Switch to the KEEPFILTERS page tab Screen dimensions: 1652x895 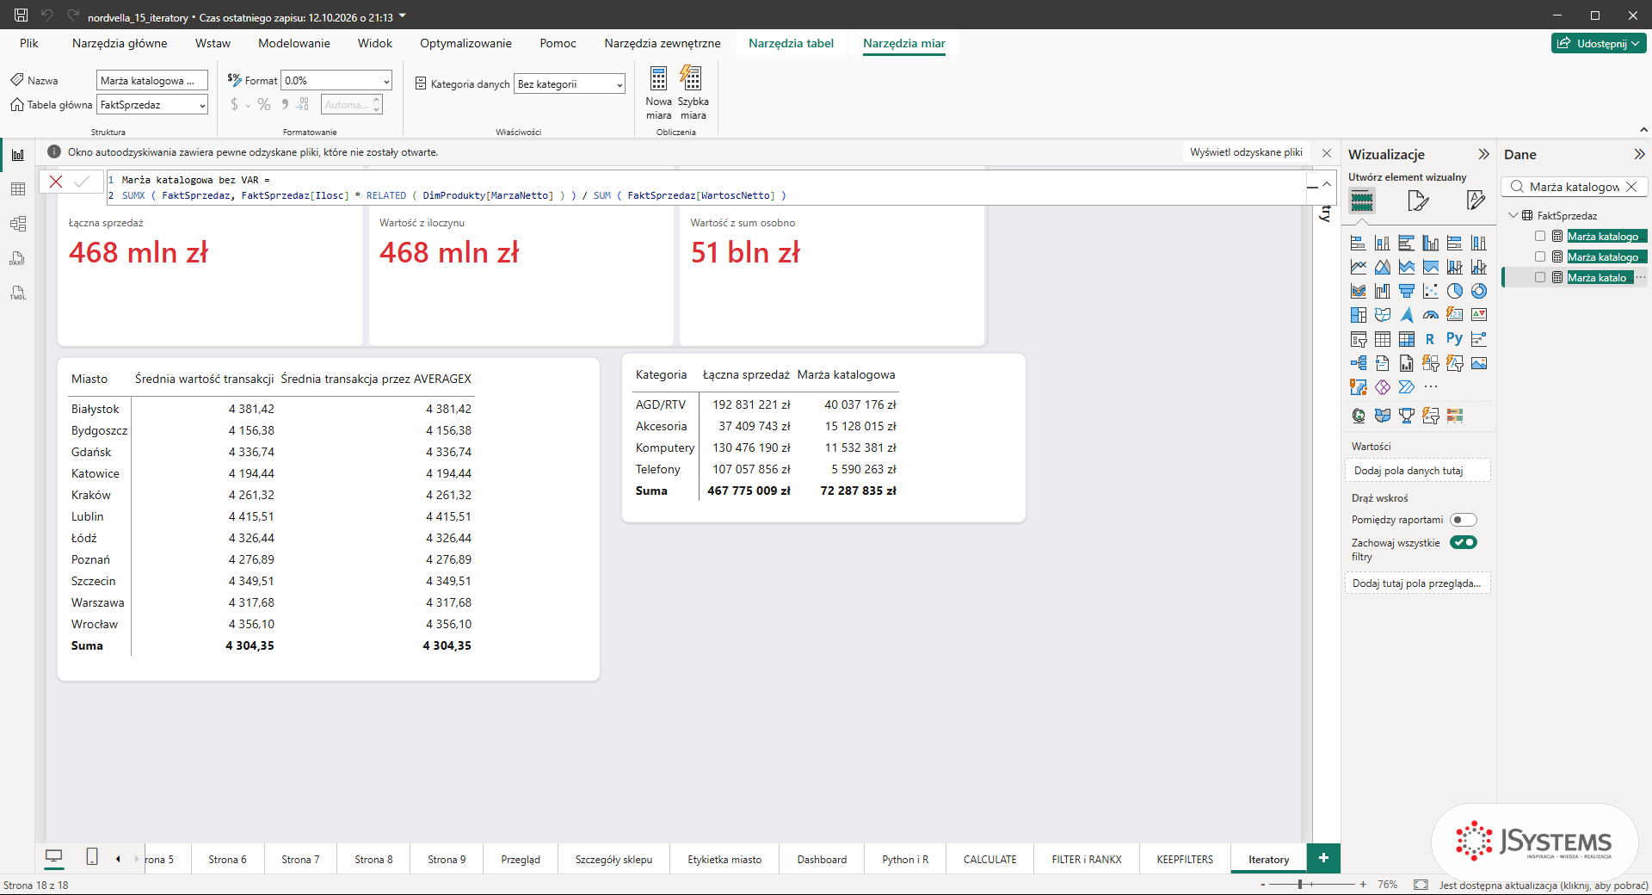click(x=1185, y=859)
